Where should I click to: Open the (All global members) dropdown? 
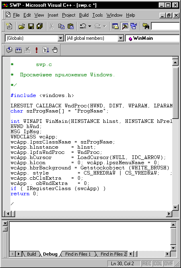(121, 38)
